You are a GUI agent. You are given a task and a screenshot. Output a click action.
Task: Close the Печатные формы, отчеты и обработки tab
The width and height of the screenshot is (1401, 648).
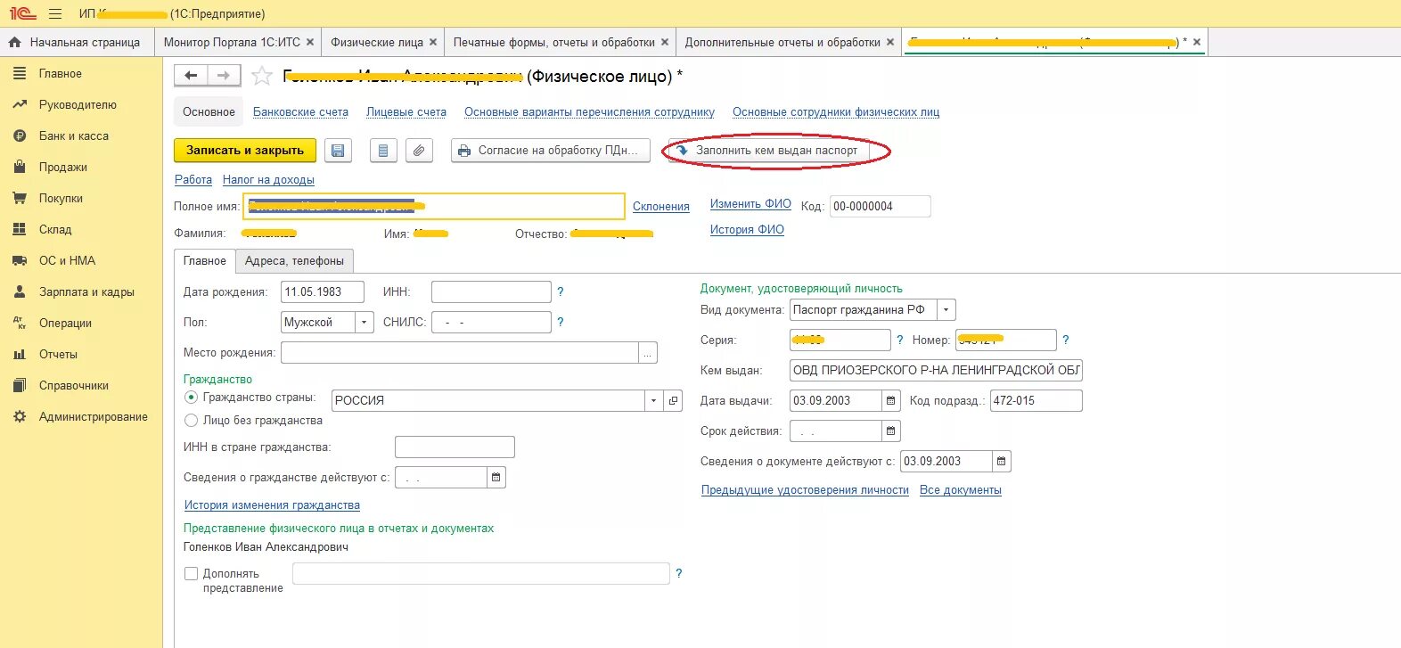point(664,42)
